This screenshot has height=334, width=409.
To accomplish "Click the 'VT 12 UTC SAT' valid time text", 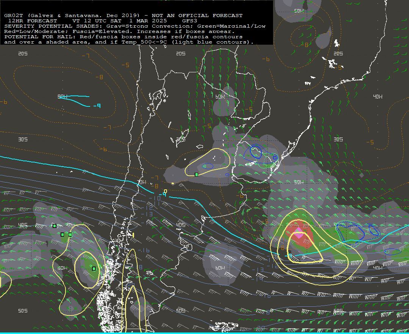I will [97, 21].
